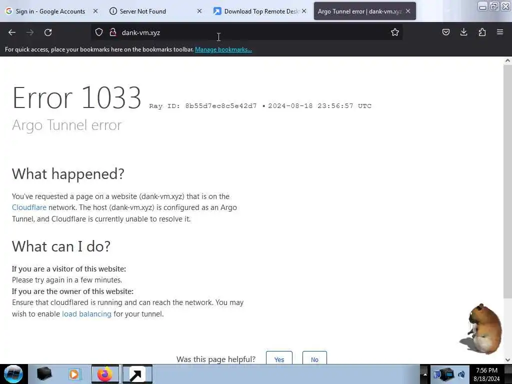Click the forward navigation arrow
Image resolution: width=512 pixels, height=384 pixels.
pos(29,32)
